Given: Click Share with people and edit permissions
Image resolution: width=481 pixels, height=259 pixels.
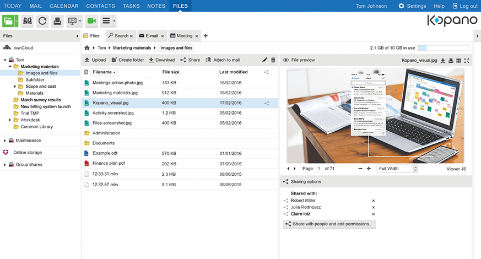Looking at the screenshot, I should 329,224.
